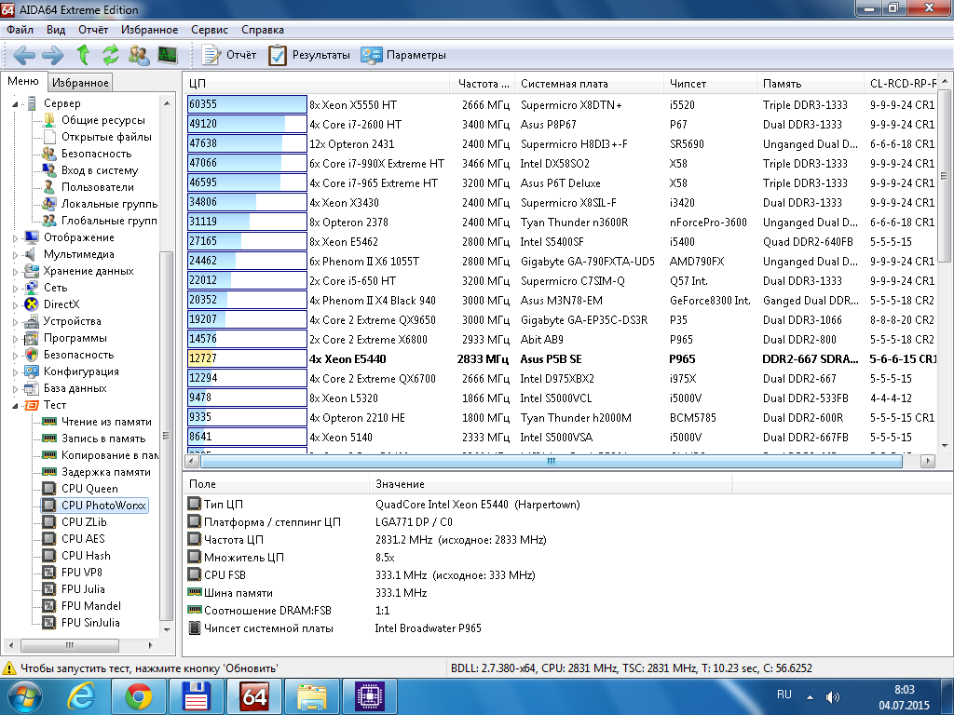Select Задержка памяти benchmark icon
Image resolution: width=954 pixels, height=715 pixels.
pyautogui.click(x=49, y=472)
